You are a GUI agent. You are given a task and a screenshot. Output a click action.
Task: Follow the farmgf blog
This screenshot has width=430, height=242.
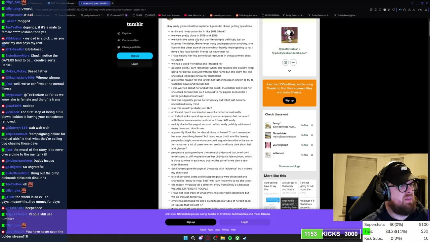pos(304,125)
